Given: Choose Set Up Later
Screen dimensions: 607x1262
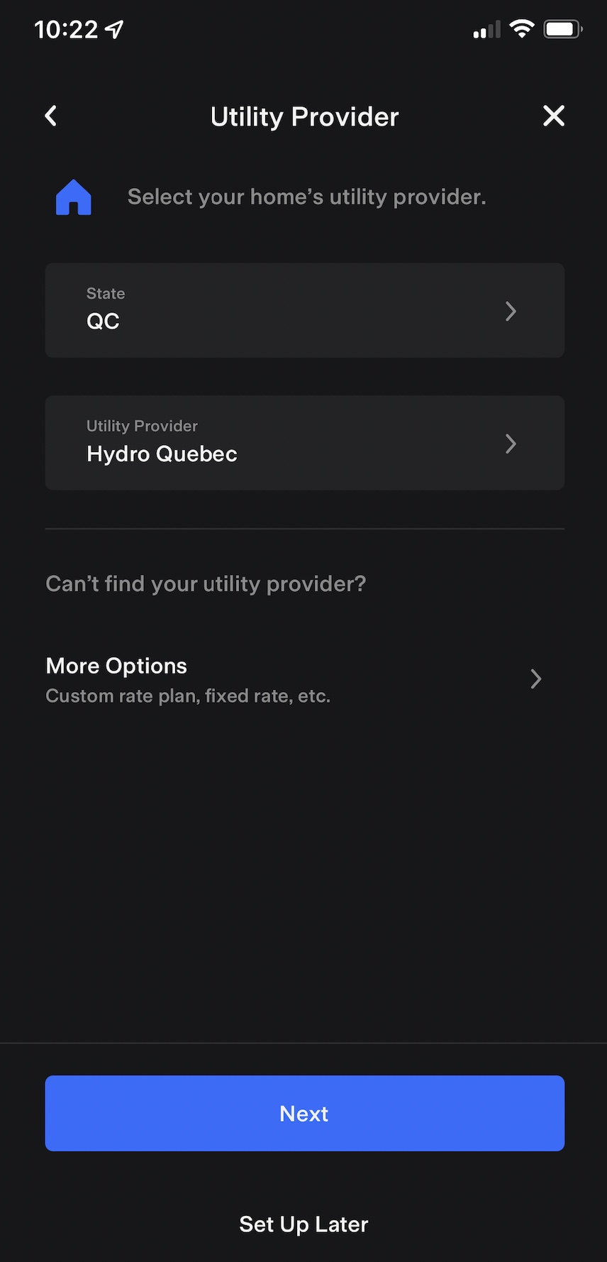Looking at the screenshot, I should click(x=303, y=1224).
